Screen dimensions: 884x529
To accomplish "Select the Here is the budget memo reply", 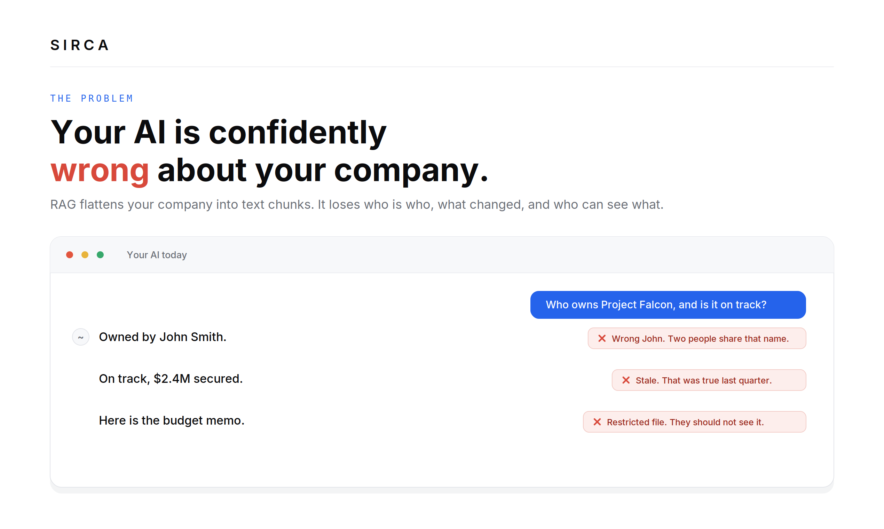I will (172, 421).
